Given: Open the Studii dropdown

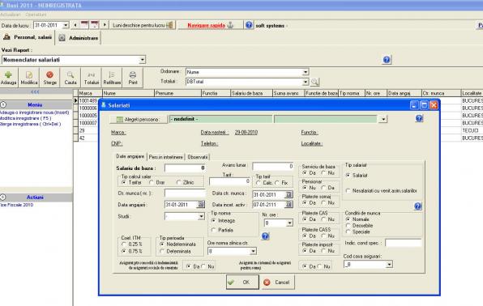Looking at the screenshot, I should pyautogui.click(x=201, y=217).
